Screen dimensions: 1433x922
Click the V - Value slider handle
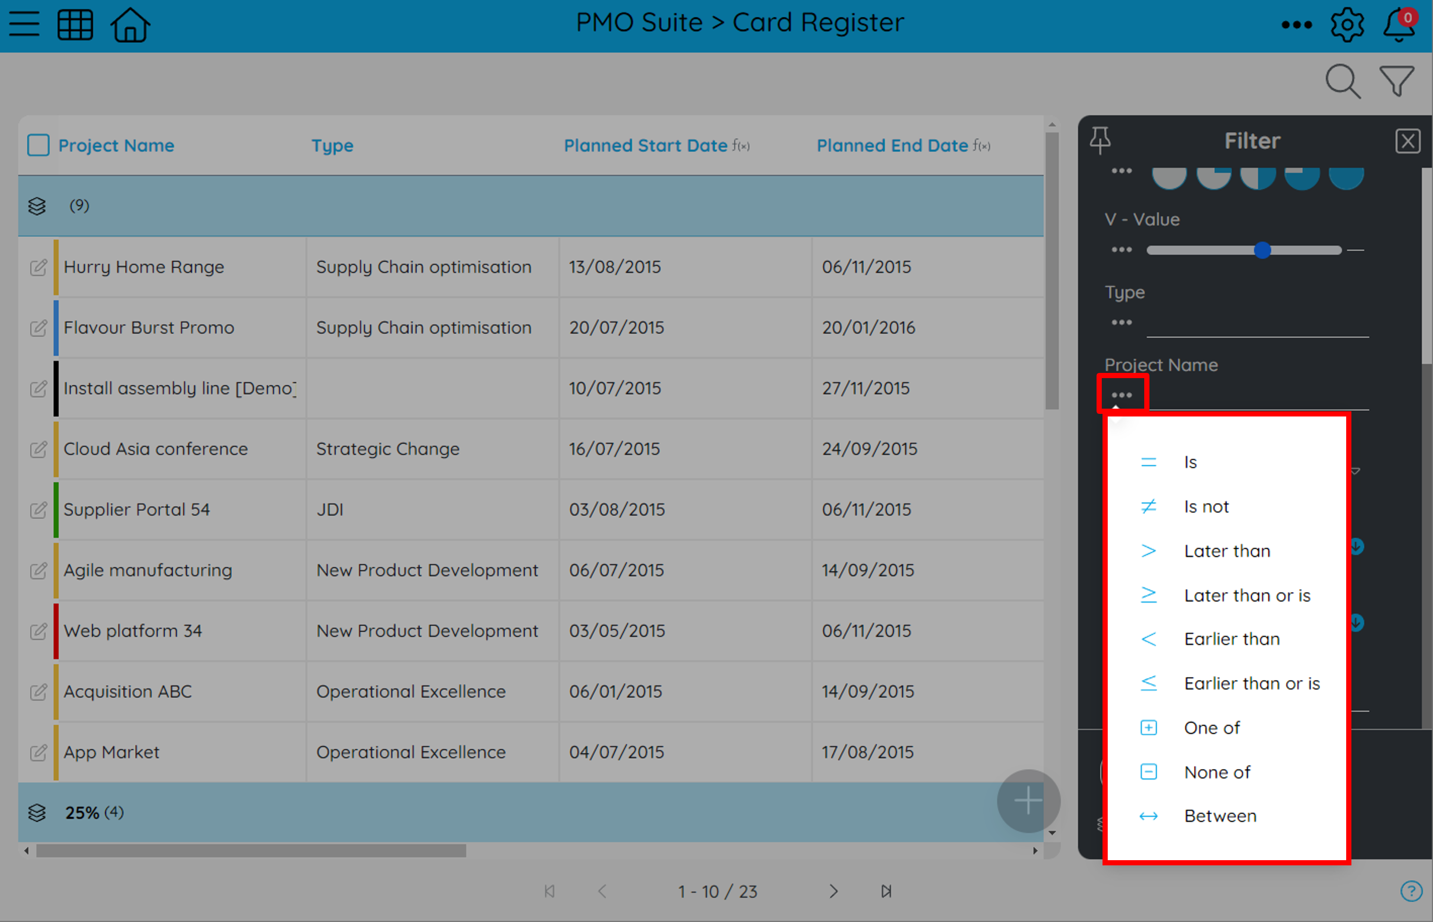(x=1262, y=250)
